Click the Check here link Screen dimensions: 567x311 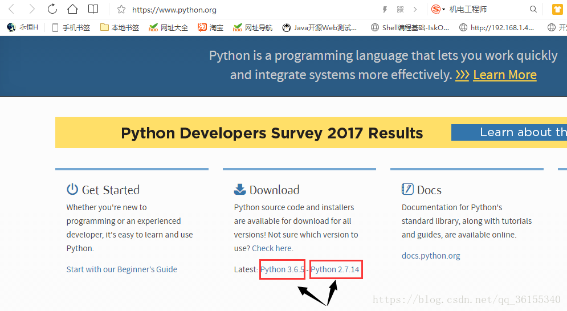(x=272, y=248)
